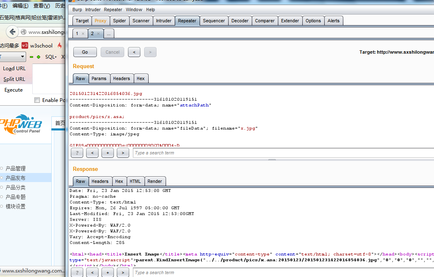Click the browser back arrow button
Image resolution: width=434 pixels, height=277 pixels.
tap(12, 32)
